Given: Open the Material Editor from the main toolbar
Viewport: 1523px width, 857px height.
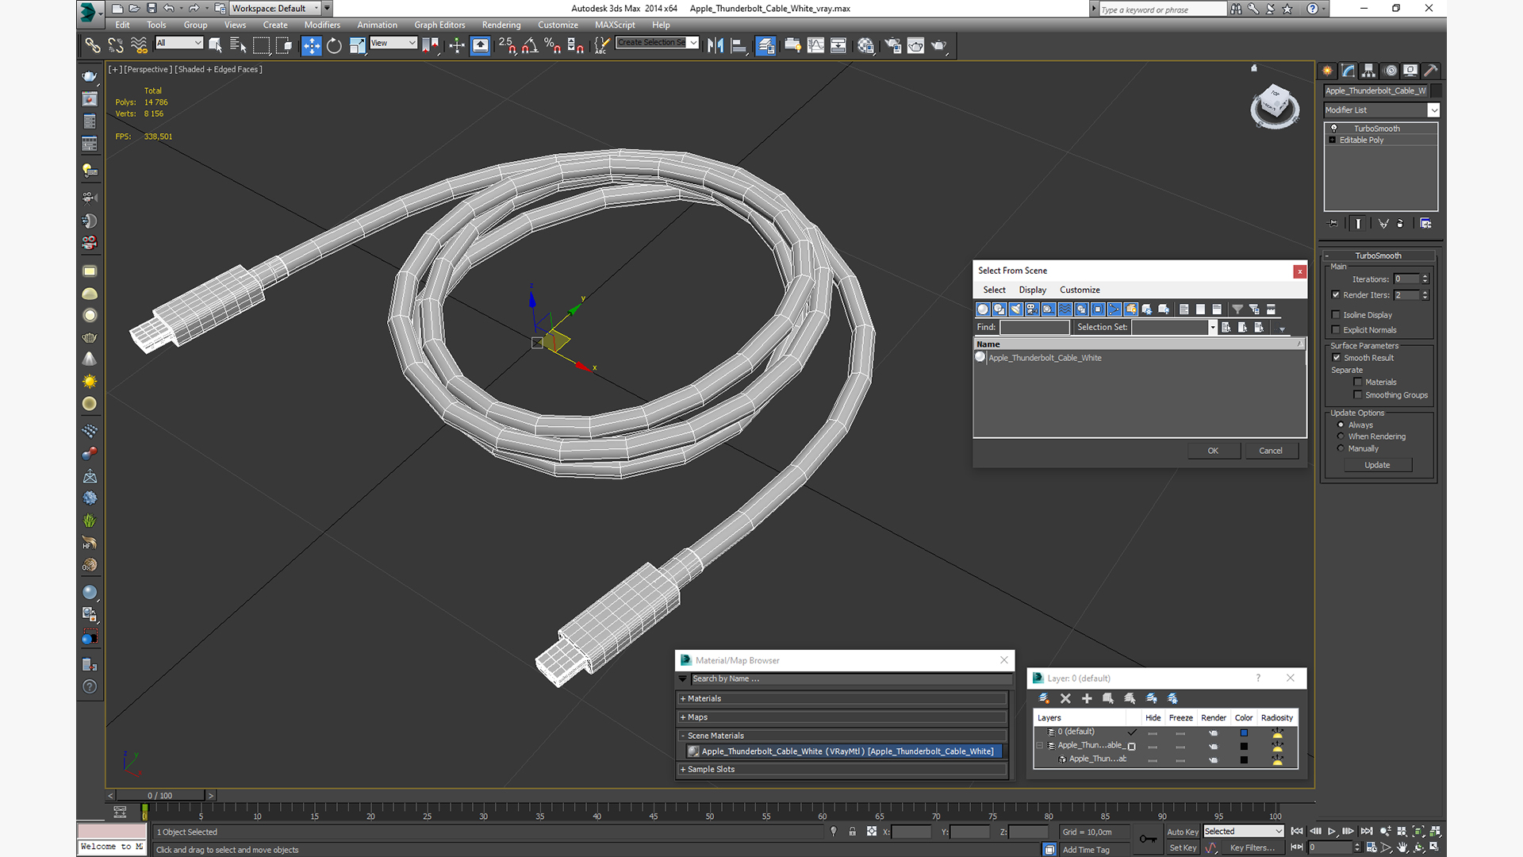Looking at the screenshot, I should [x=865, y=45].
